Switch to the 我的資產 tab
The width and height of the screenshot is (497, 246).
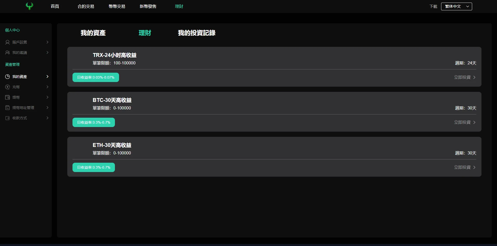(x=93, y=33)
